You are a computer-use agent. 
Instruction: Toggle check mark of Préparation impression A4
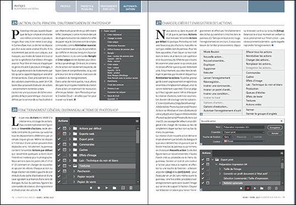(203, 164)
